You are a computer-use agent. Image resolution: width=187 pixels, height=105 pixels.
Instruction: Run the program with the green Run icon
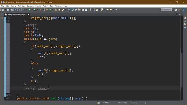[29, 10]
